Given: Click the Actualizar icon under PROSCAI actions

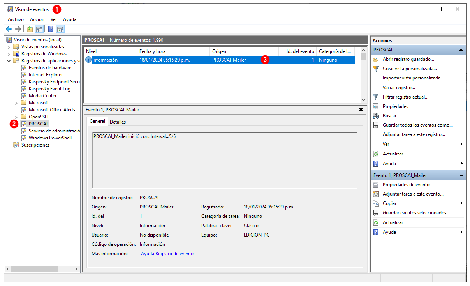Looking at the screenshot, I should pyautogui.click(x=376, y=154).
